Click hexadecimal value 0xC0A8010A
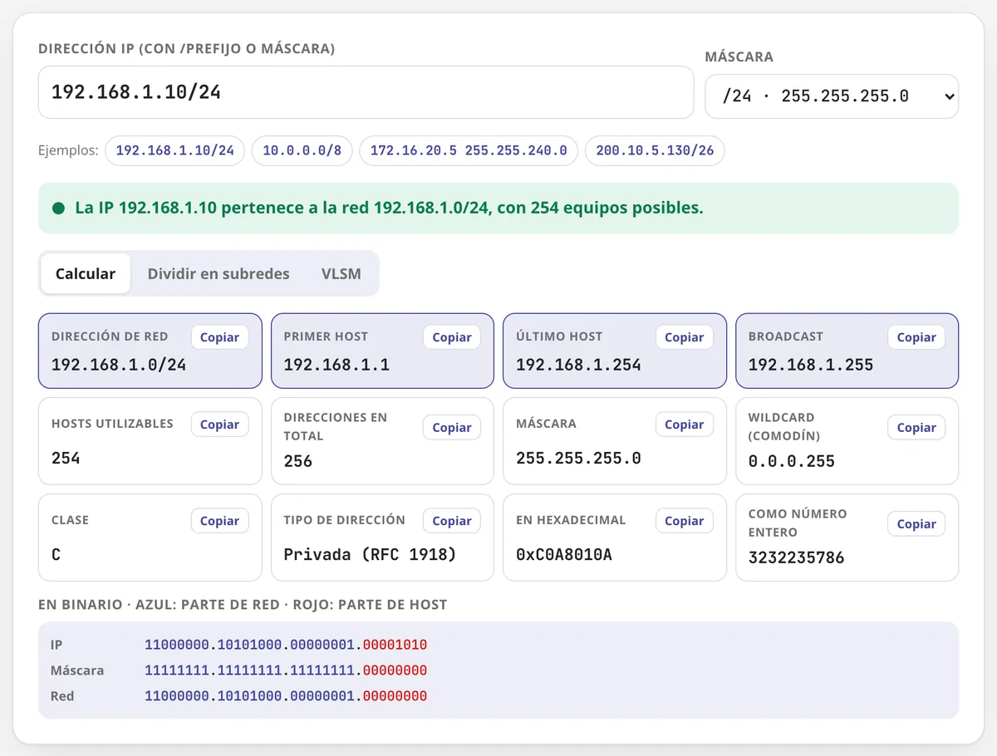997x756 pixels. (x=564, y=554)
